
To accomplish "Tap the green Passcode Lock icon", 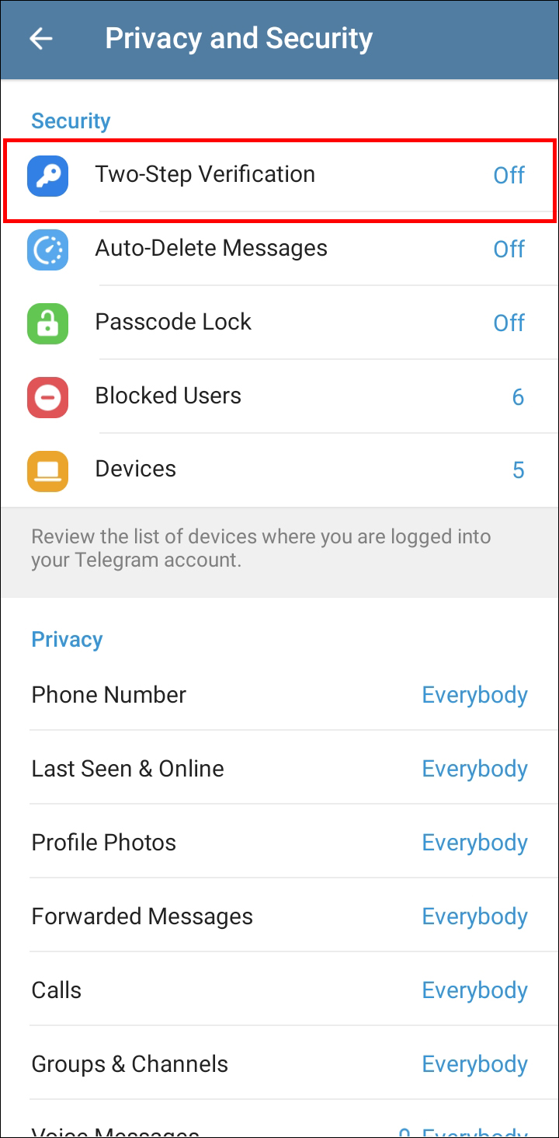I will click(48, 323).
